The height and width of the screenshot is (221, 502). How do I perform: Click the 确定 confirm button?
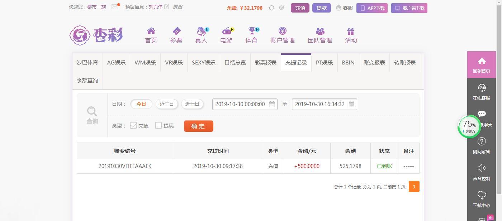[198, 126]
